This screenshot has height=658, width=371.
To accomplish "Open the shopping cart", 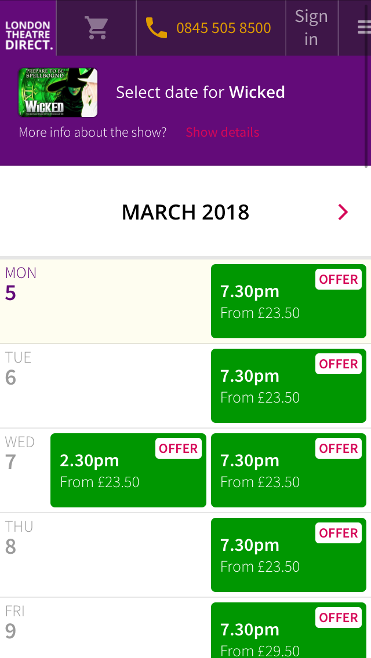I will [96, 28].
